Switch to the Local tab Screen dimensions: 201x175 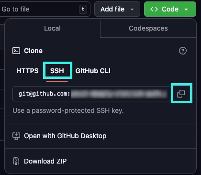(x=52, y=28)
